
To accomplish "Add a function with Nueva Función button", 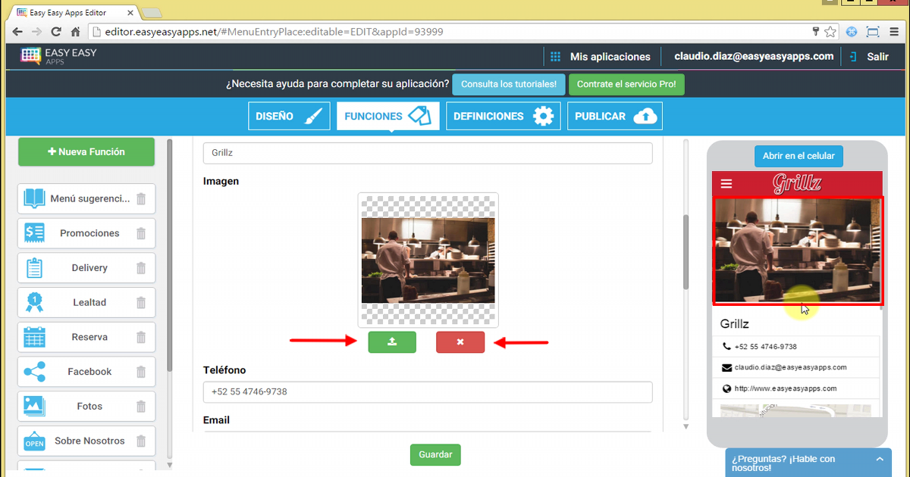I will 86,152.
